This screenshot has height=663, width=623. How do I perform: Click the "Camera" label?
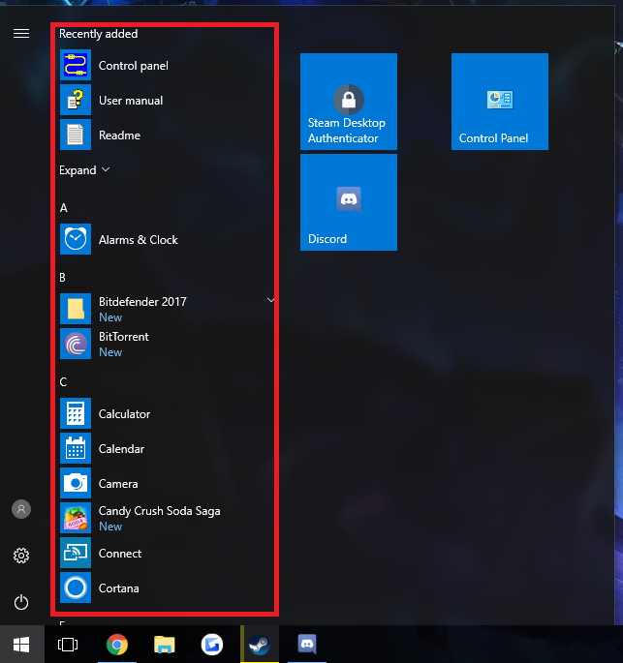(118, 484)
